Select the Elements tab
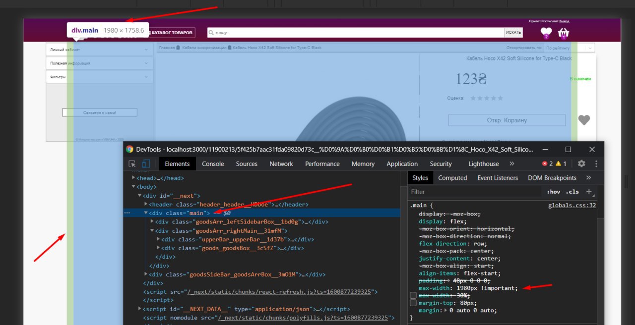The height and width of the screenshot is (325, 635). (177, 164)
